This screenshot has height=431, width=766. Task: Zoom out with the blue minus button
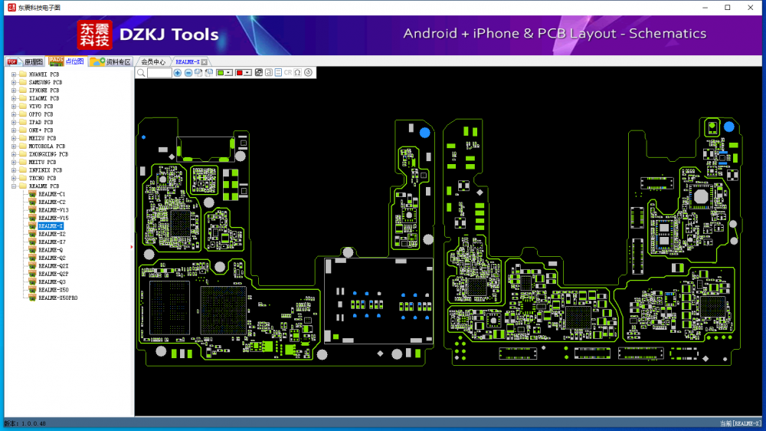pyautogui.click(x=188, y=73)
